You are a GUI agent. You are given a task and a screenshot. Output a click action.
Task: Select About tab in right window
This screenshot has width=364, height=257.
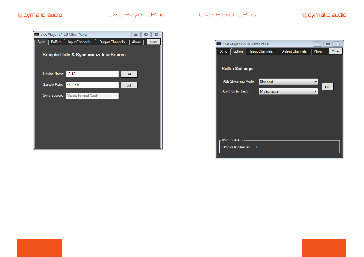(318, 51)
